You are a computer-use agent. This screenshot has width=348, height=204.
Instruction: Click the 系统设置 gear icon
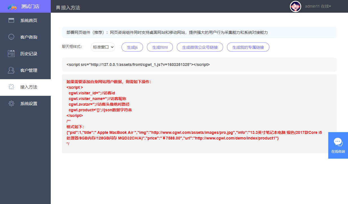click(11, 103)
